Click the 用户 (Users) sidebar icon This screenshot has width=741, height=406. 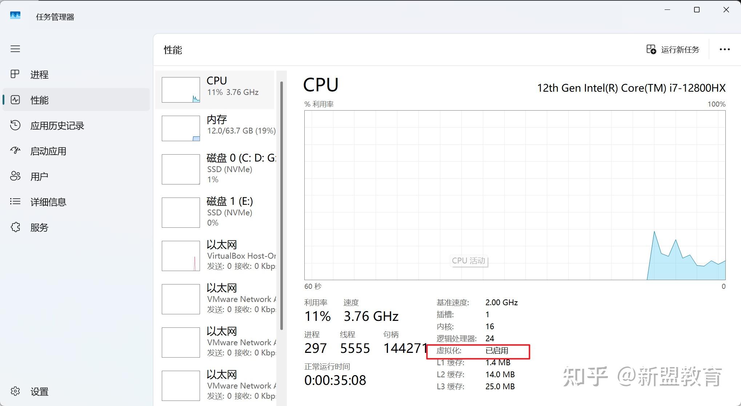point(15,176)
